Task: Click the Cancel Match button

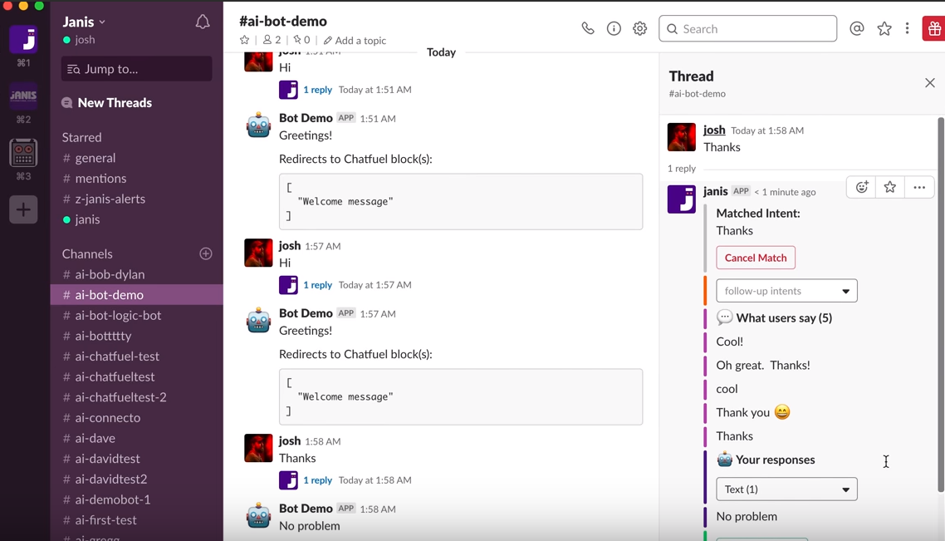Action: click(x=756, y=258)
